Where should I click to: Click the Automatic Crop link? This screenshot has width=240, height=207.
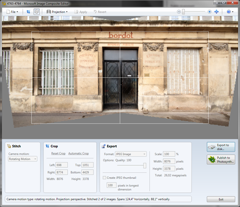[79, 154]
